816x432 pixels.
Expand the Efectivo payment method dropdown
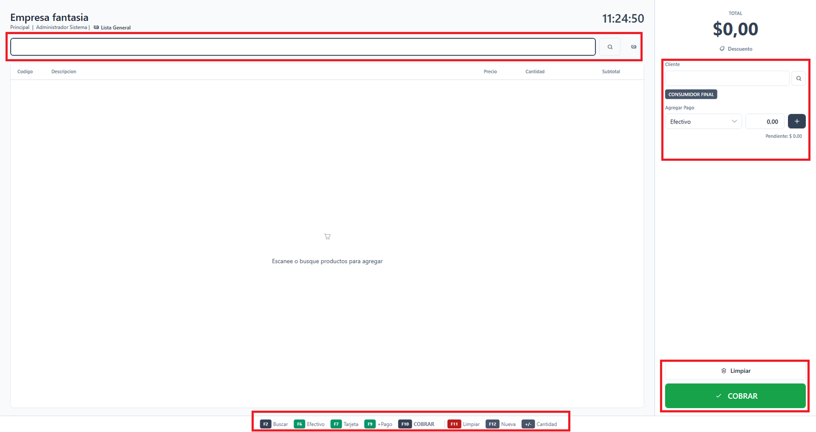coord(703,121)
